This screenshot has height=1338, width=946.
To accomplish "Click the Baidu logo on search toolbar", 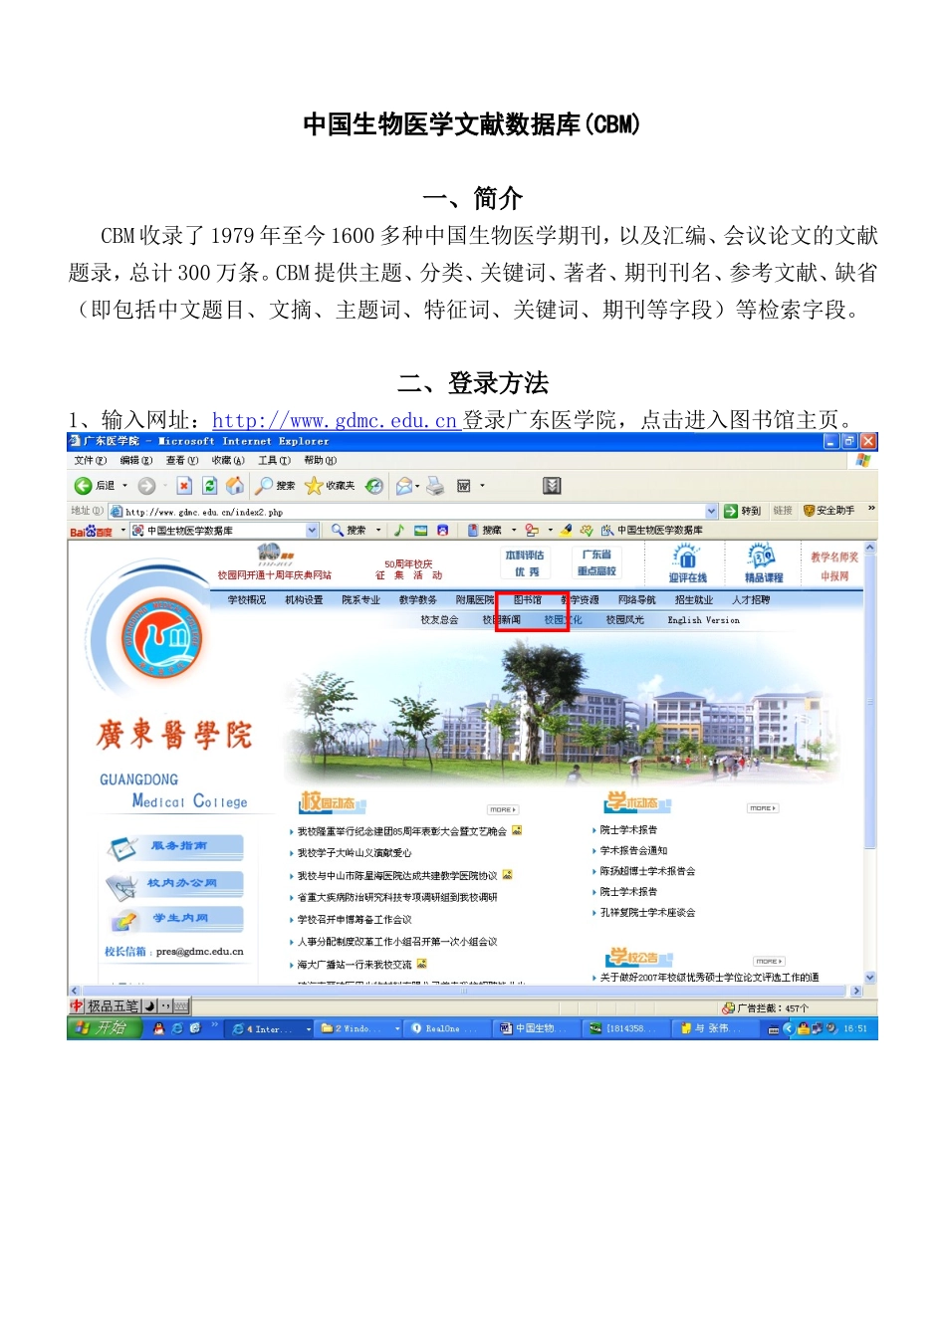I will pyautogui.click(x=91, y=531).
